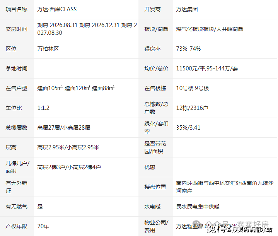This screenshot has height=236, width=278.
Task: Select the 拿地时间 label
Action: [17, 68]
